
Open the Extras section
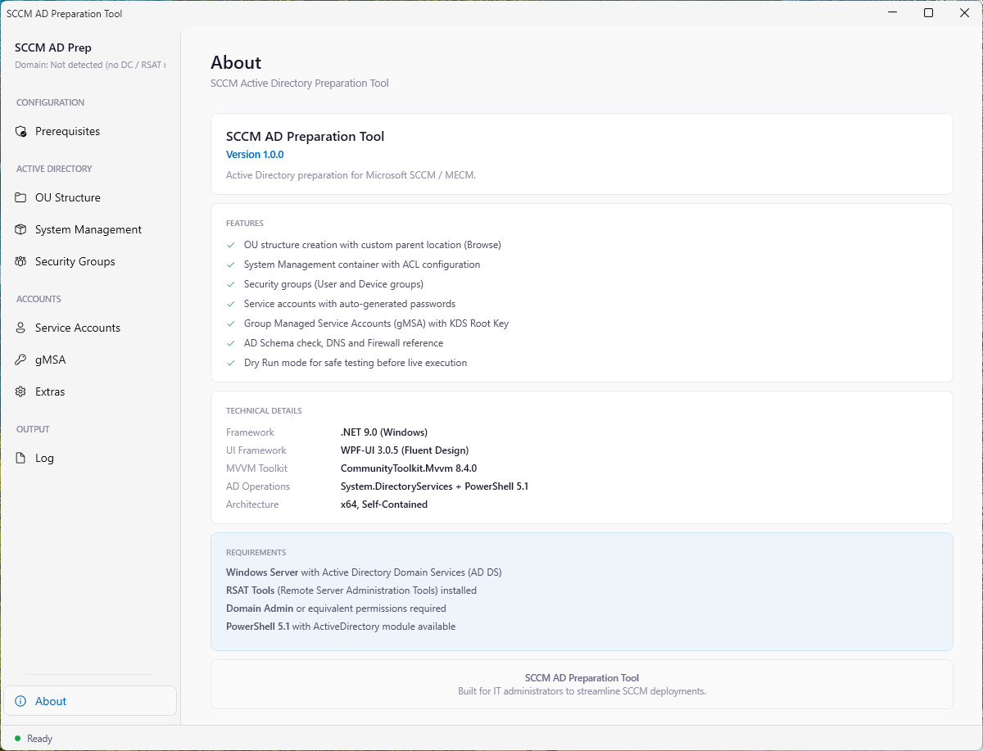tap(90, 392)
